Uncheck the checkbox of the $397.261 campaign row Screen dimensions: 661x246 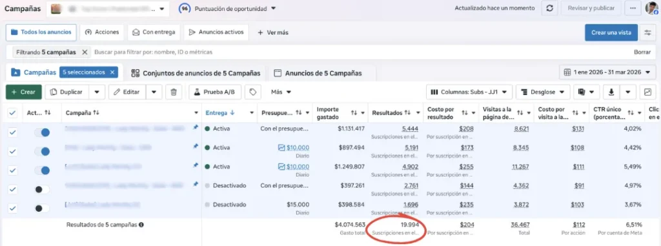13,189
